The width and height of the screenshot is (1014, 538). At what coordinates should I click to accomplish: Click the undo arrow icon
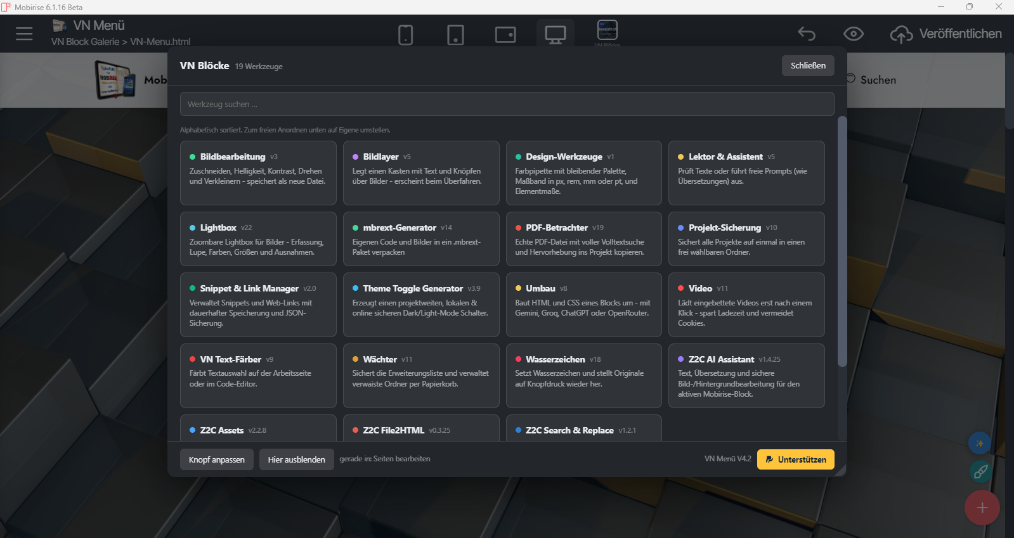(807, 34)
